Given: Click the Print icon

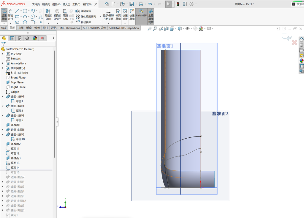Looking at the screenshot, I should pos(141,4).
